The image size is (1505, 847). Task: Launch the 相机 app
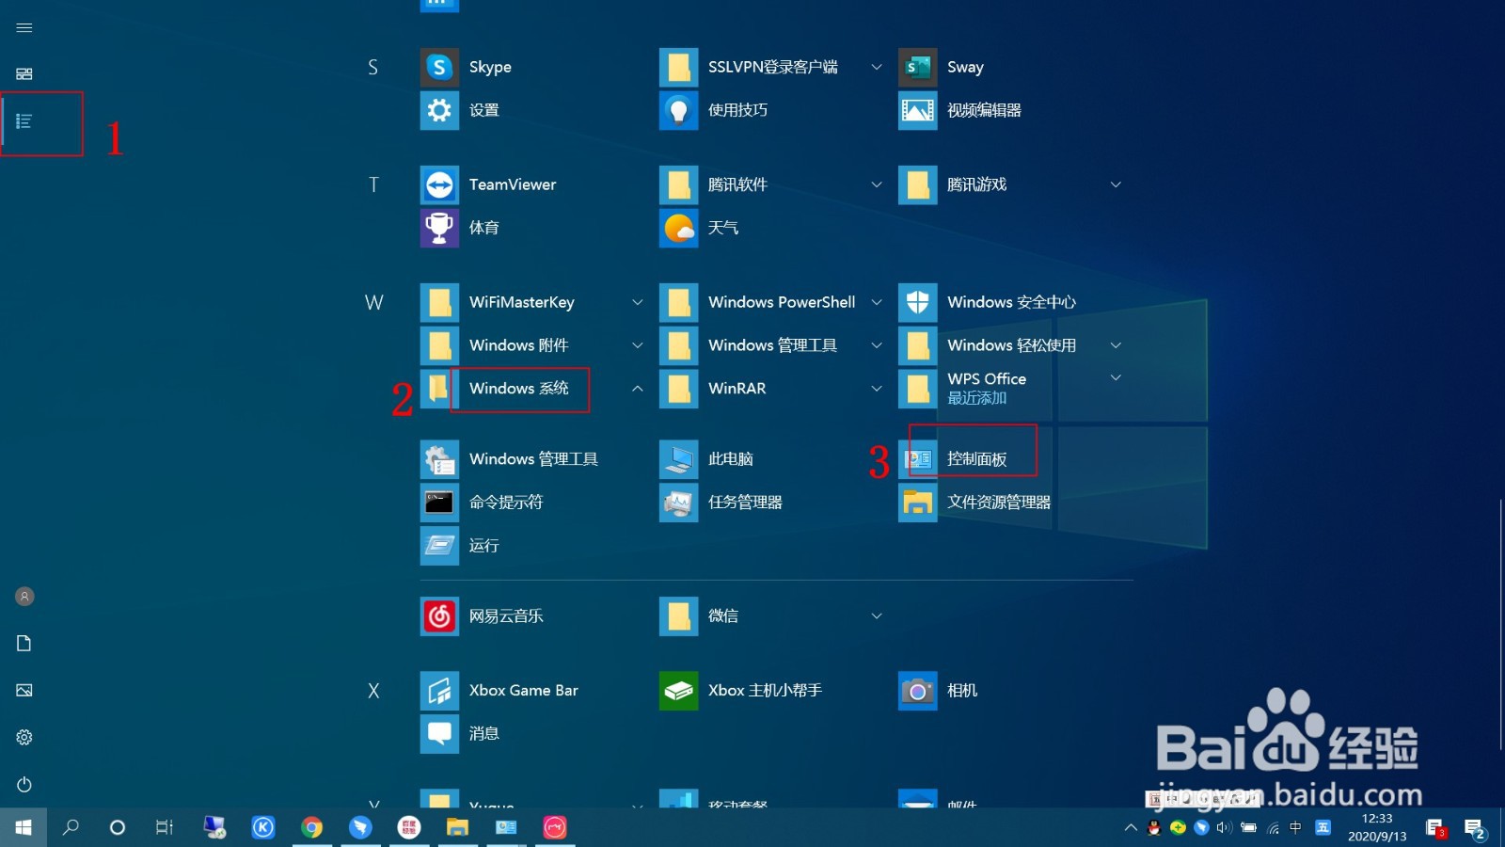tap(961, 690)
